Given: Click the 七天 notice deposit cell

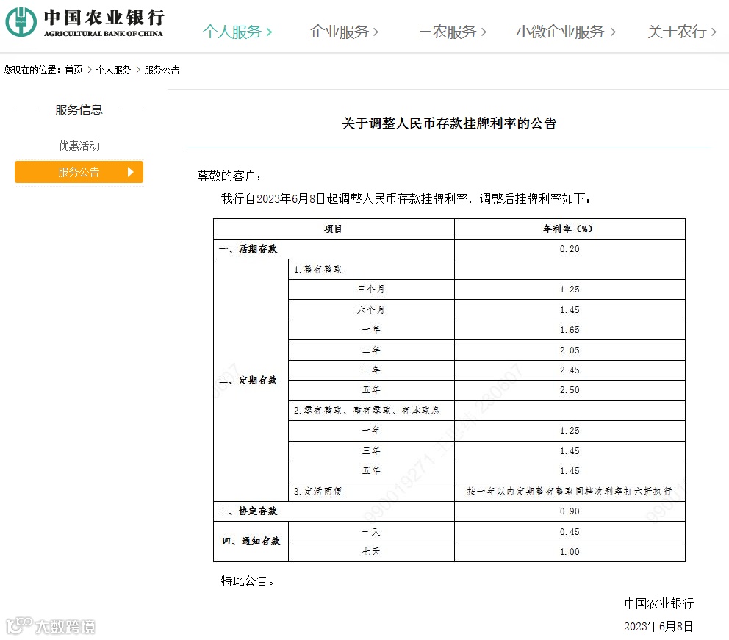Looking at the screenshot, I should point(371,552).
